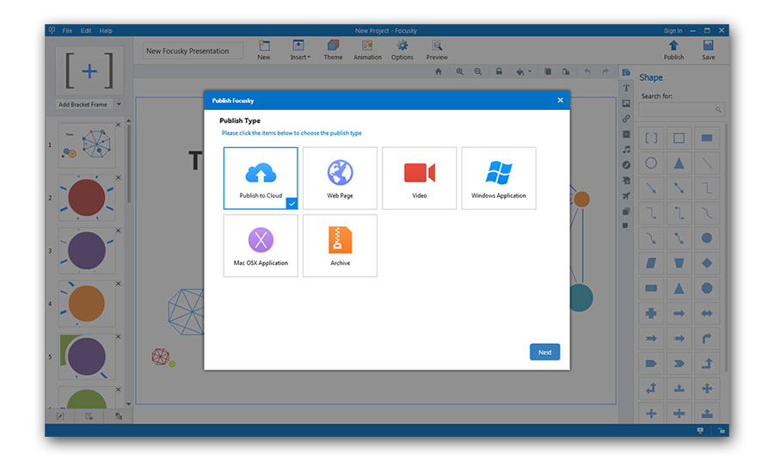Screen dimensions: 774x467
Task: Click the large bracket frame add button
Action: coord(89,71)
